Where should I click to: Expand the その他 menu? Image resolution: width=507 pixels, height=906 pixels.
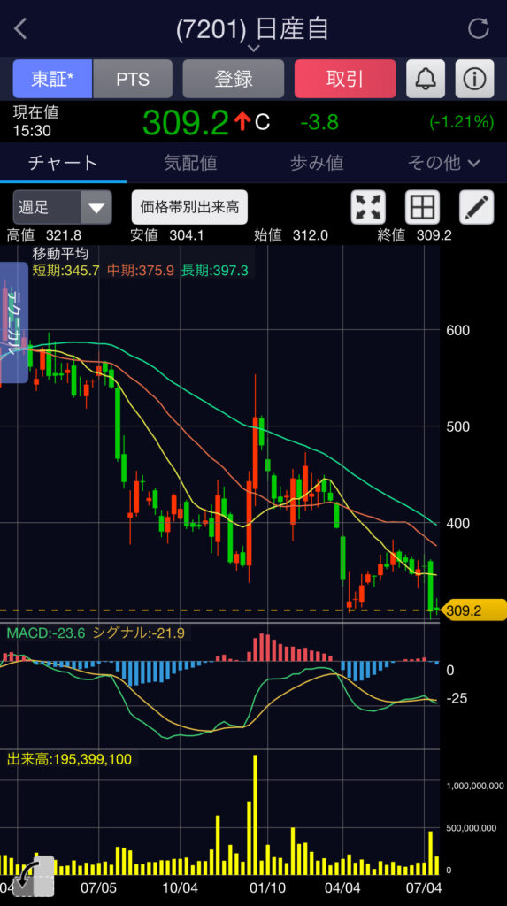[443, 163]
